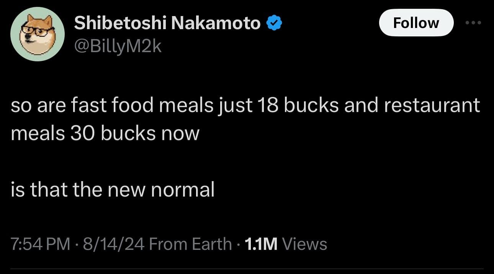Click the 7:54 PM timestamp
Screen dimensions: 494x274
[40, 244]
